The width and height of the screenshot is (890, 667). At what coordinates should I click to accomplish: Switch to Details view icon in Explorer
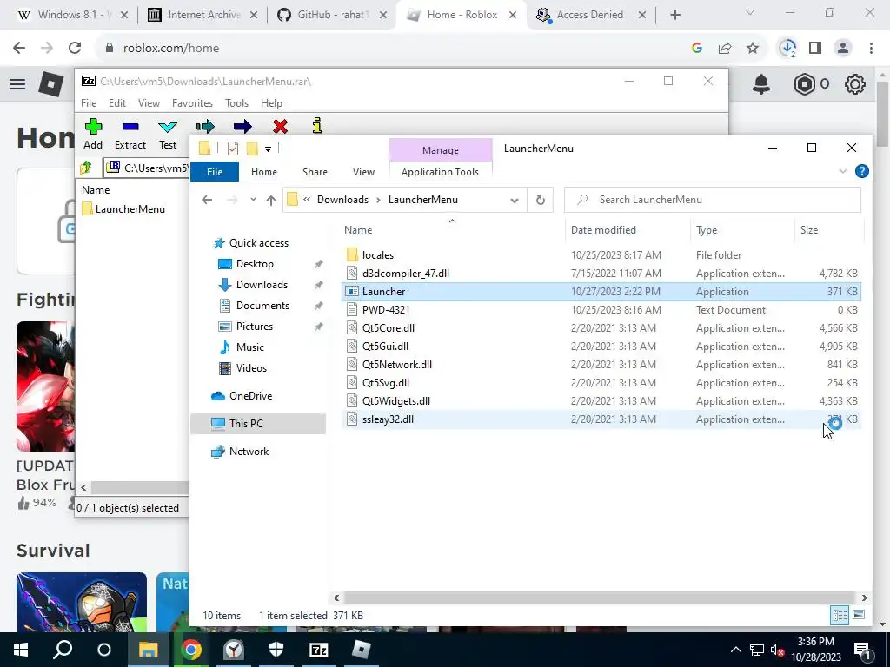pyautogui.click(x=840, y=615)
